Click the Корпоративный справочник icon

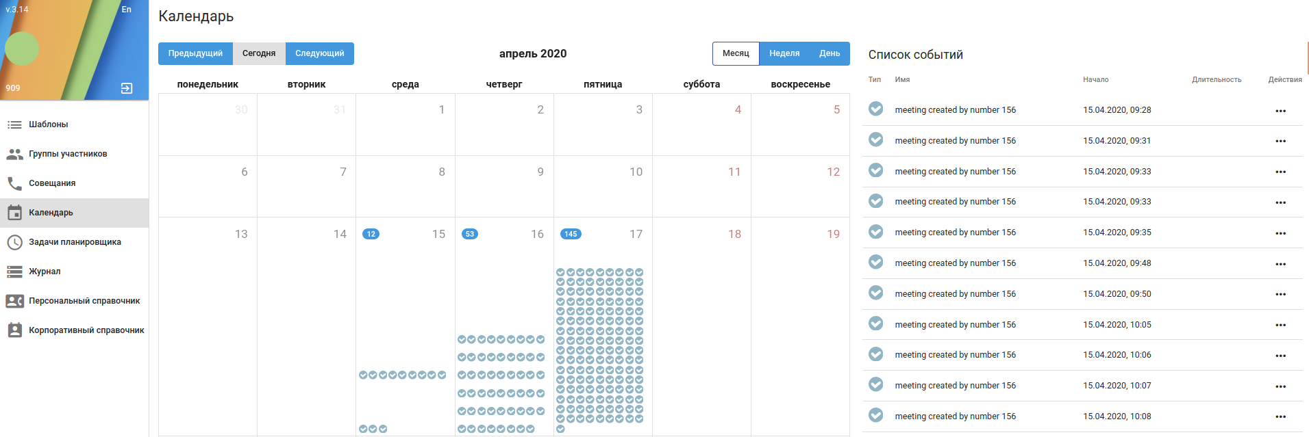[14, 330]
